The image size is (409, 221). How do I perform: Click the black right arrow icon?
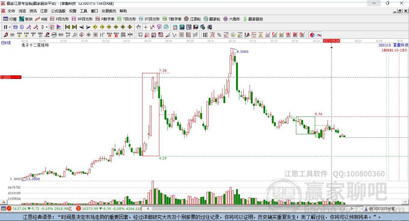click(88, 27)
